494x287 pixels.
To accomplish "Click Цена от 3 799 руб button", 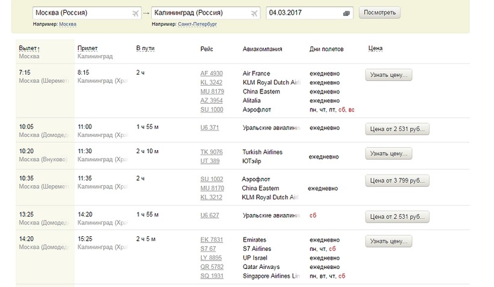I will point(397,181).
